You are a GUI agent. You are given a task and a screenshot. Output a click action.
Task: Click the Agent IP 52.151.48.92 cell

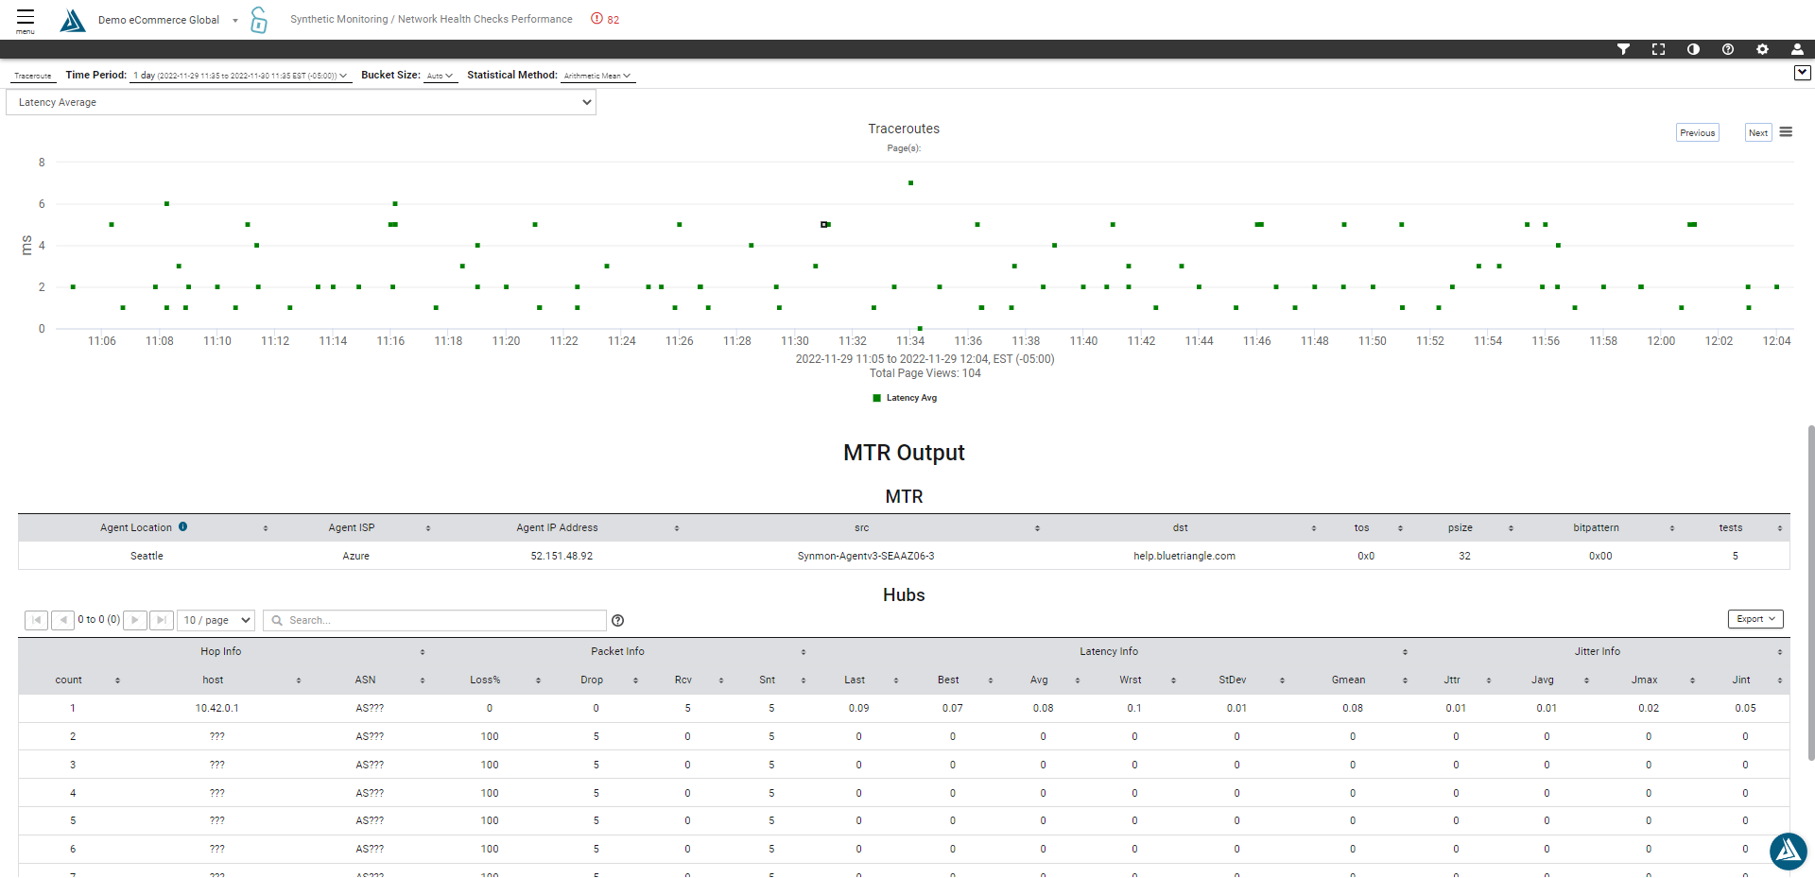[x=562, y=556]
